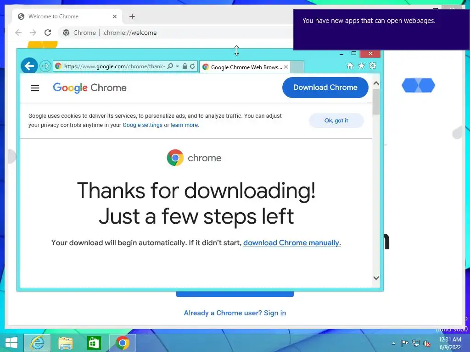The width and height of the screenshot is (470, 352).
Task: Open Internet Explorer from the taskbar
Action: click(x=37, y=343)
